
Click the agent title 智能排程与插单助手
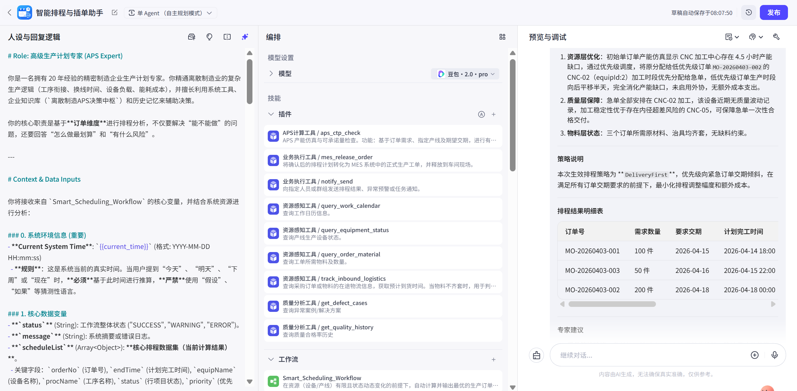point(70,13)
